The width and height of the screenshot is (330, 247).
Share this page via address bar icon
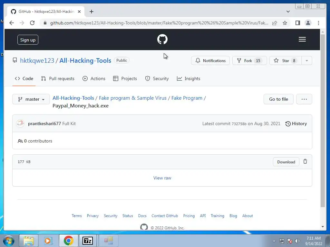click(275, 23)
